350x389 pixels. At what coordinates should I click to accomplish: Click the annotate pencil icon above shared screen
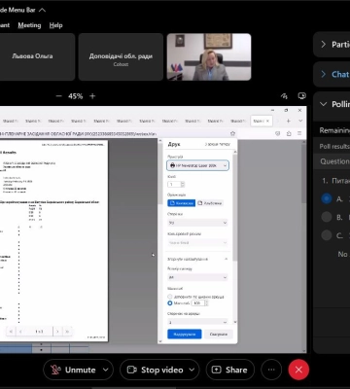pyautogui.click(x=284, y=96)
